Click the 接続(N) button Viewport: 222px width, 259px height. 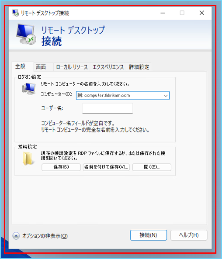coord(149,235)
